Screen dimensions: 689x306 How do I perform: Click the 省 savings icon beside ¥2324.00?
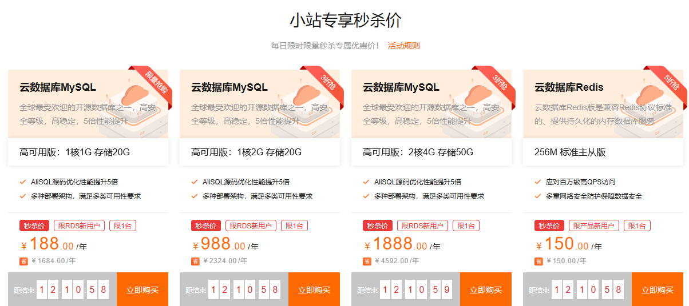(x=195, y=261)
